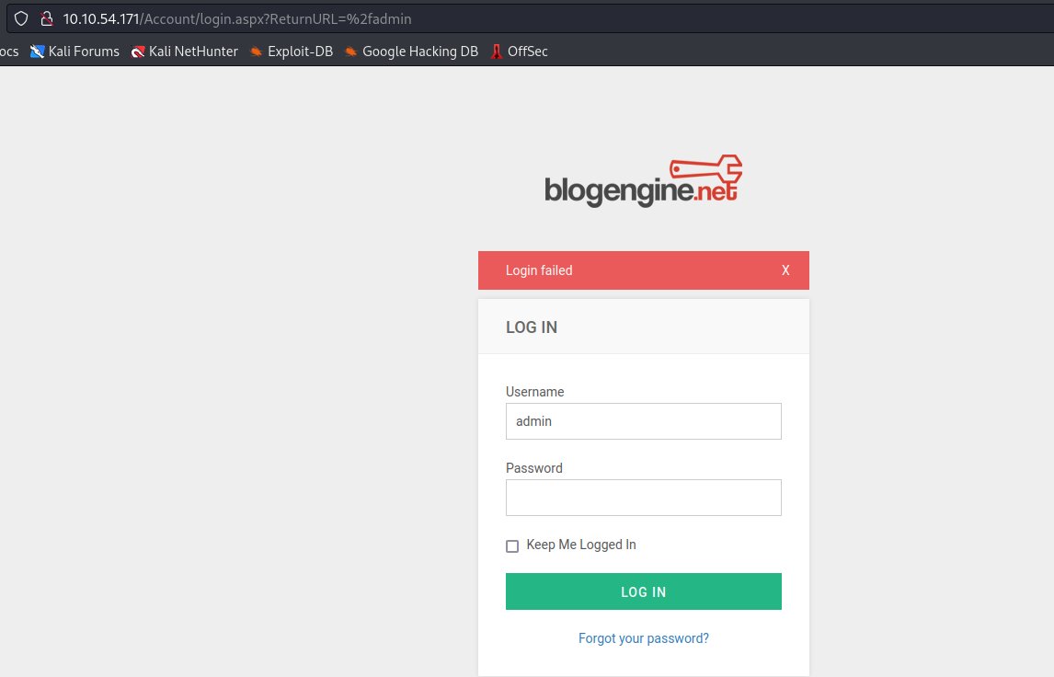
Task: Open the OffSec bookmark
Action: 519,52
